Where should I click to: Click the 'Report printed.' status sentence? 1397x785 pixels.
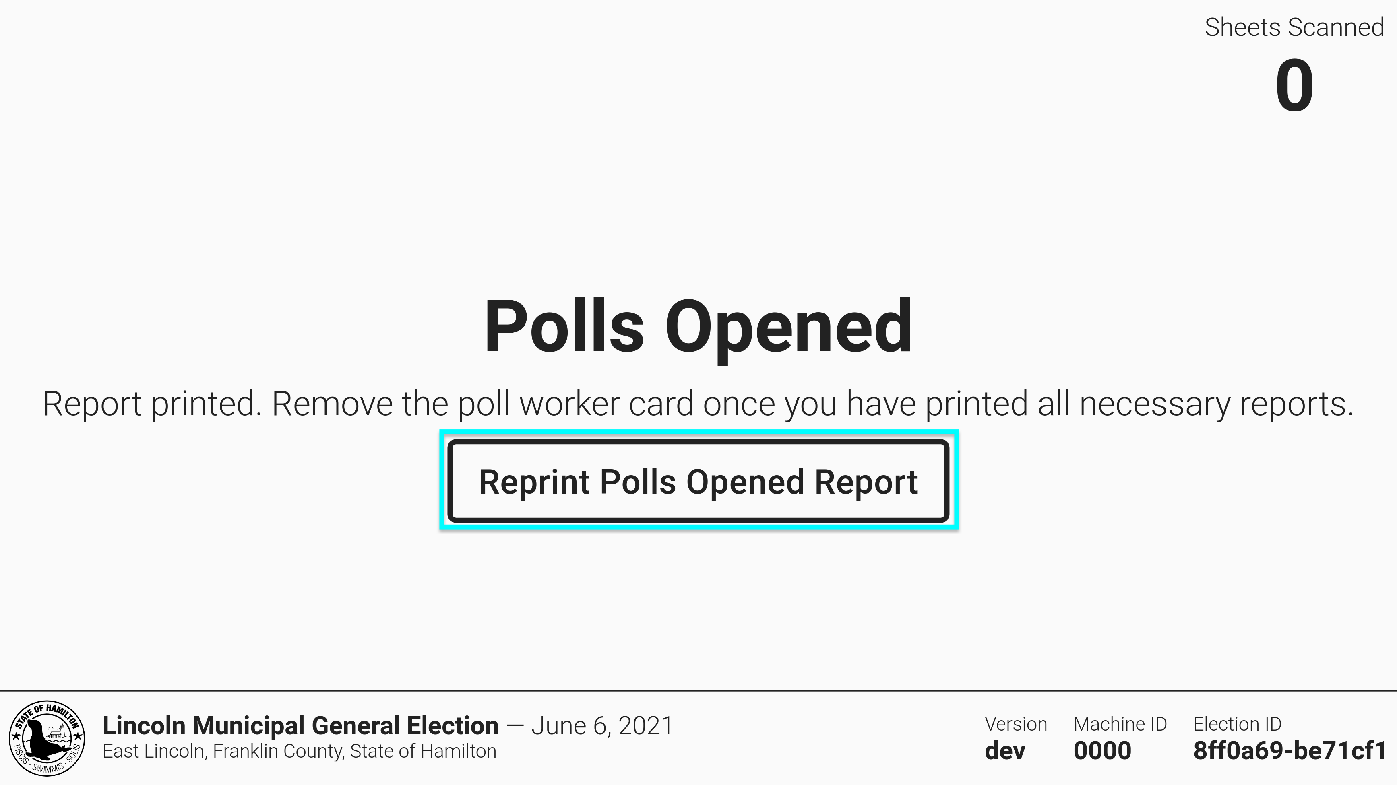tap(152, 404)
